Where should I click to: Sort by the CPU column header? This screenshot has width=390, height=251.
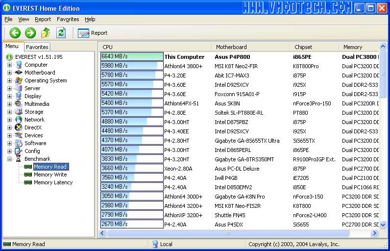(x=155, y=47)
